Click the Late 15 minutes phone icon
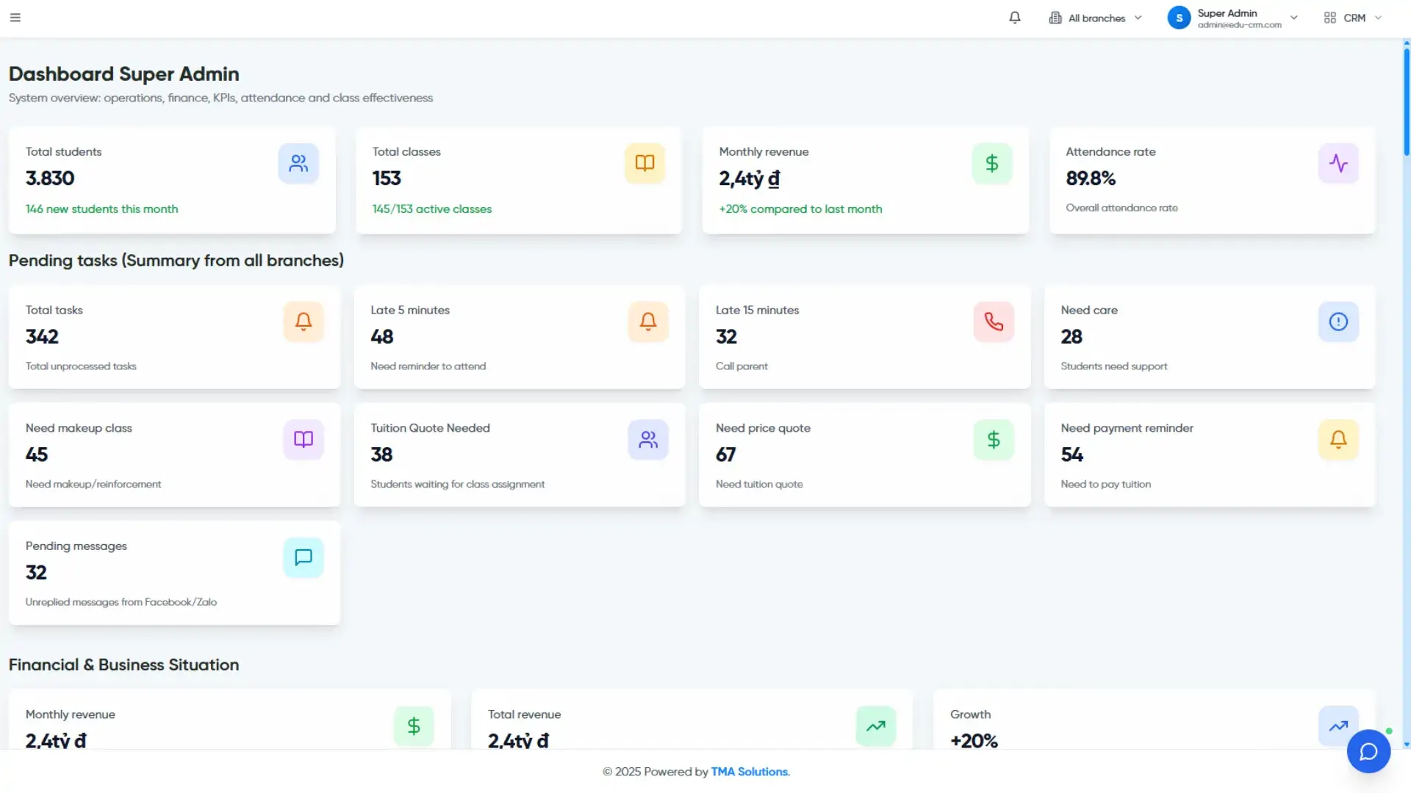The image size is (1411, 793). (994, 322)
